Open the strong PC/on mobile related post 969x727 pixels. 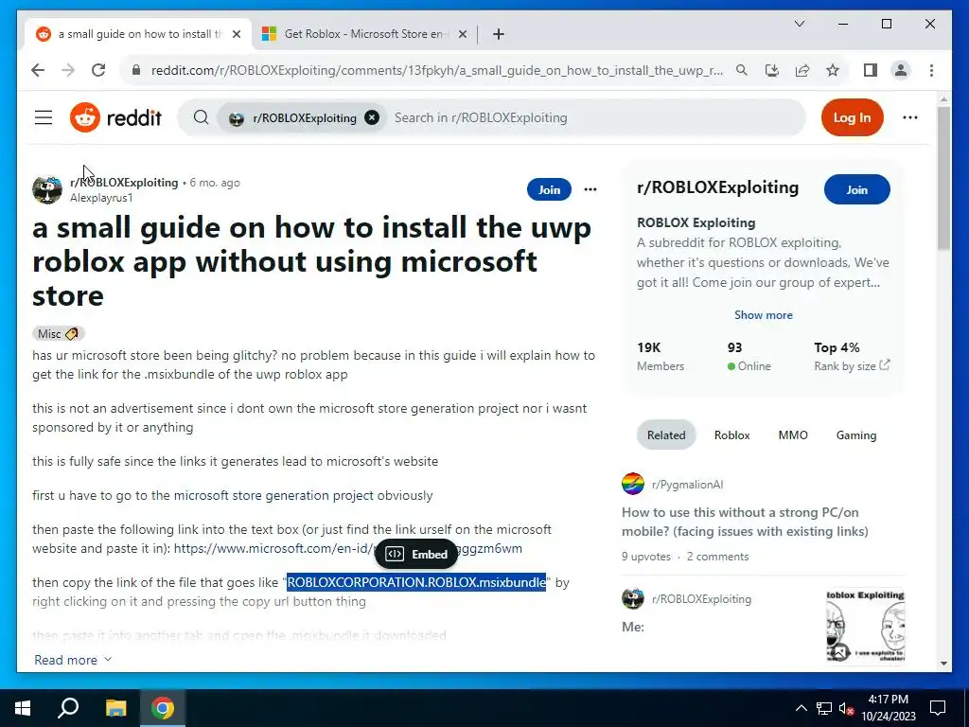point(745,522)
